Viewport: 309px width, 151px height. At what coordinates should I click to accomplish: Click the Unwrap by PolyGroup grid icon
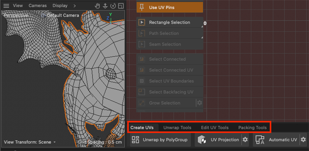pos(136,140)
